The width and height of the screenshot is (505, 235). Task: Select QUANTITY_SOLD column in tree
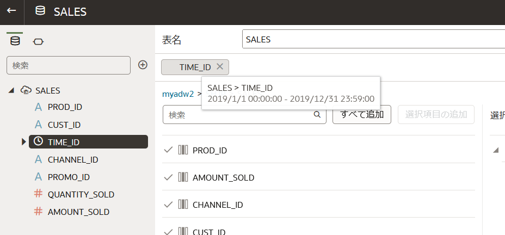click(x=81, y=194)
